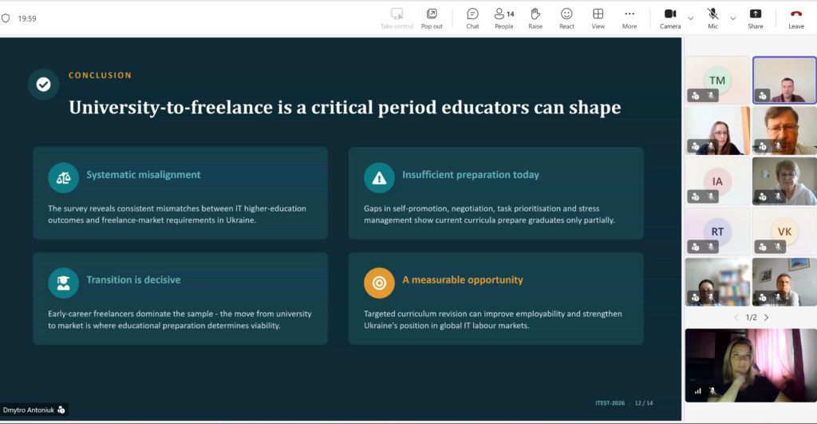Click the badge icon on the TM tile
This screenshot has width=817, height=424.
tap(696, 96)
